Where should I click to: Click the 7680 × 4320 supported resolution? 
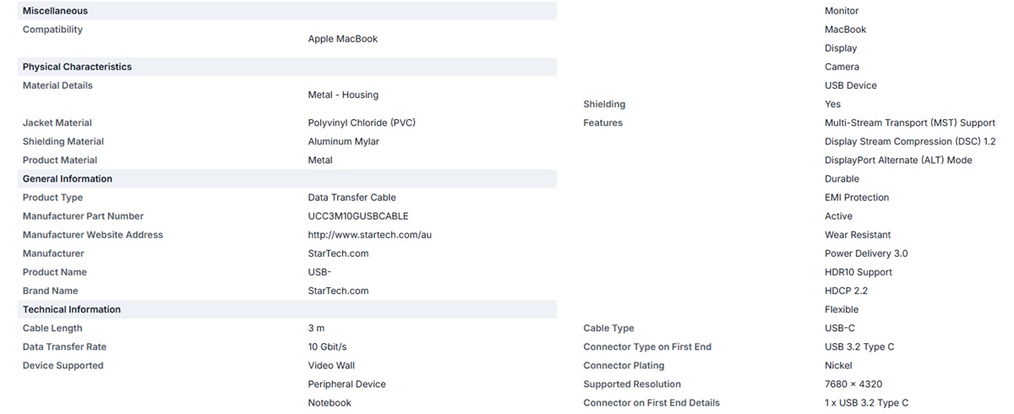[x=853, y=384]
